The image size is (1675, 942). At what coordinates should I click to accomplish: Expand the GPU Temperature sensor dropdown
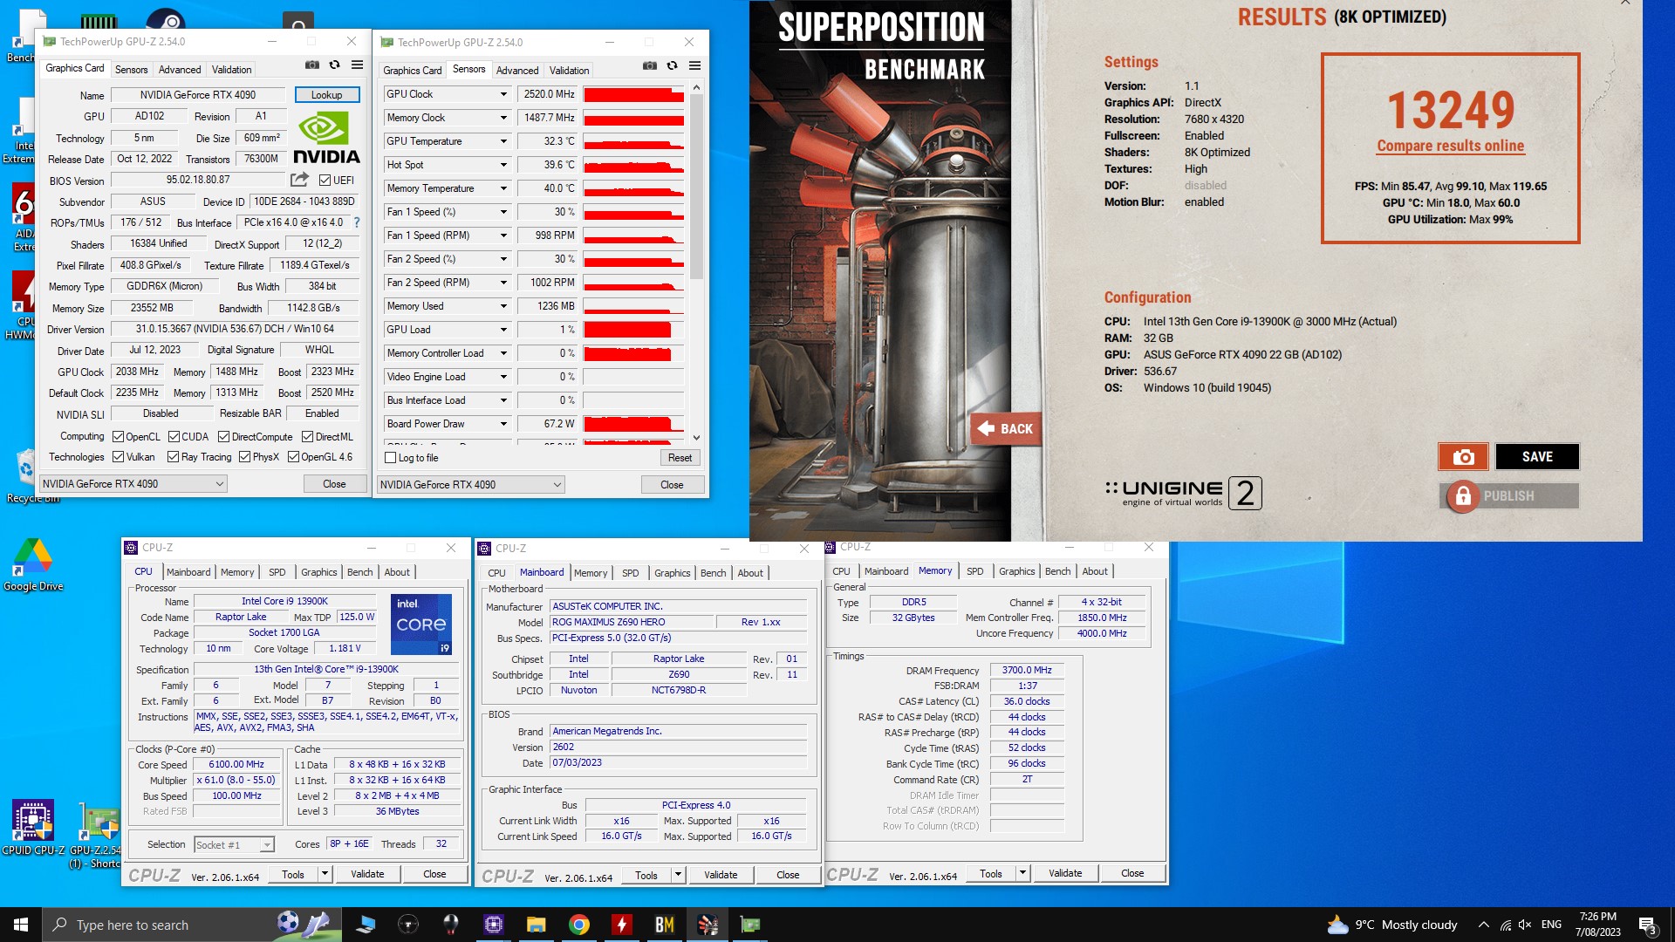[503, 141]
